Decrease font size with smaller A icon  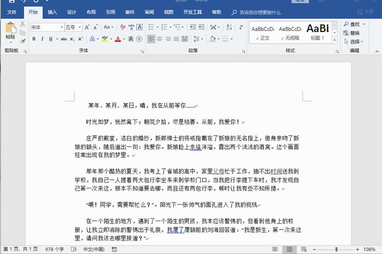click(x=95, y=27)
